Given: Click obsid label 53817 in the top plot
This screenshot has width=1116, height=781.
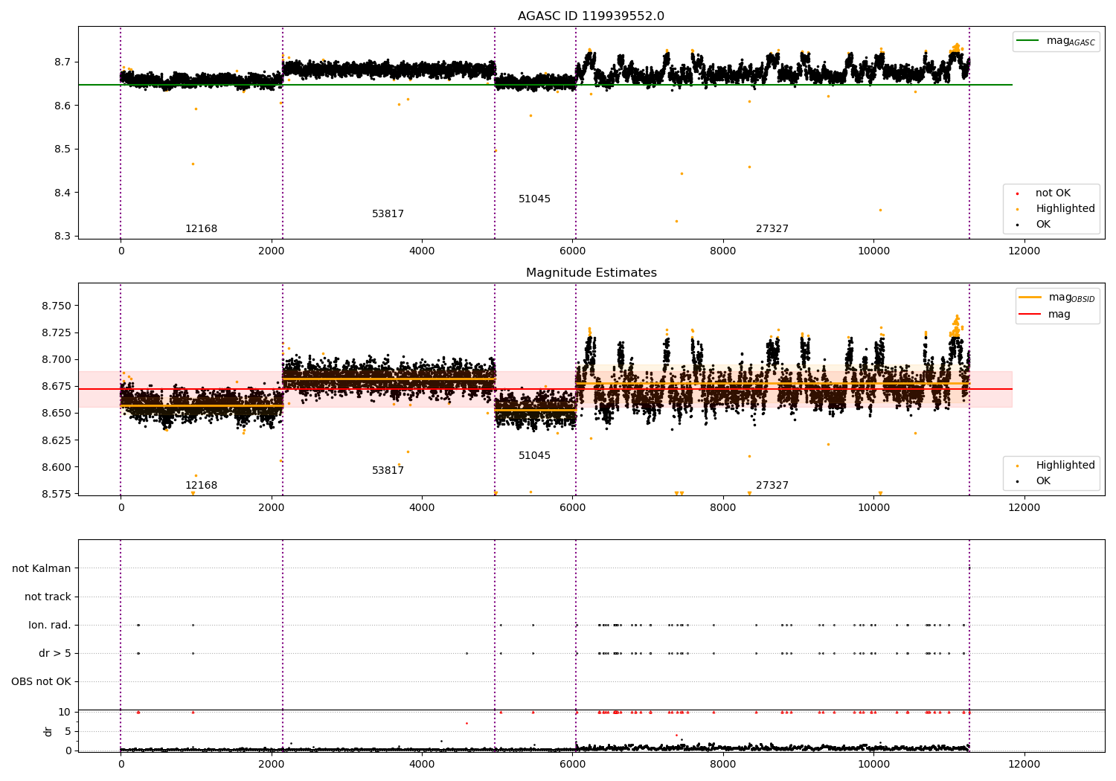Looking at the screenshot, I should [x=388, y=214].
